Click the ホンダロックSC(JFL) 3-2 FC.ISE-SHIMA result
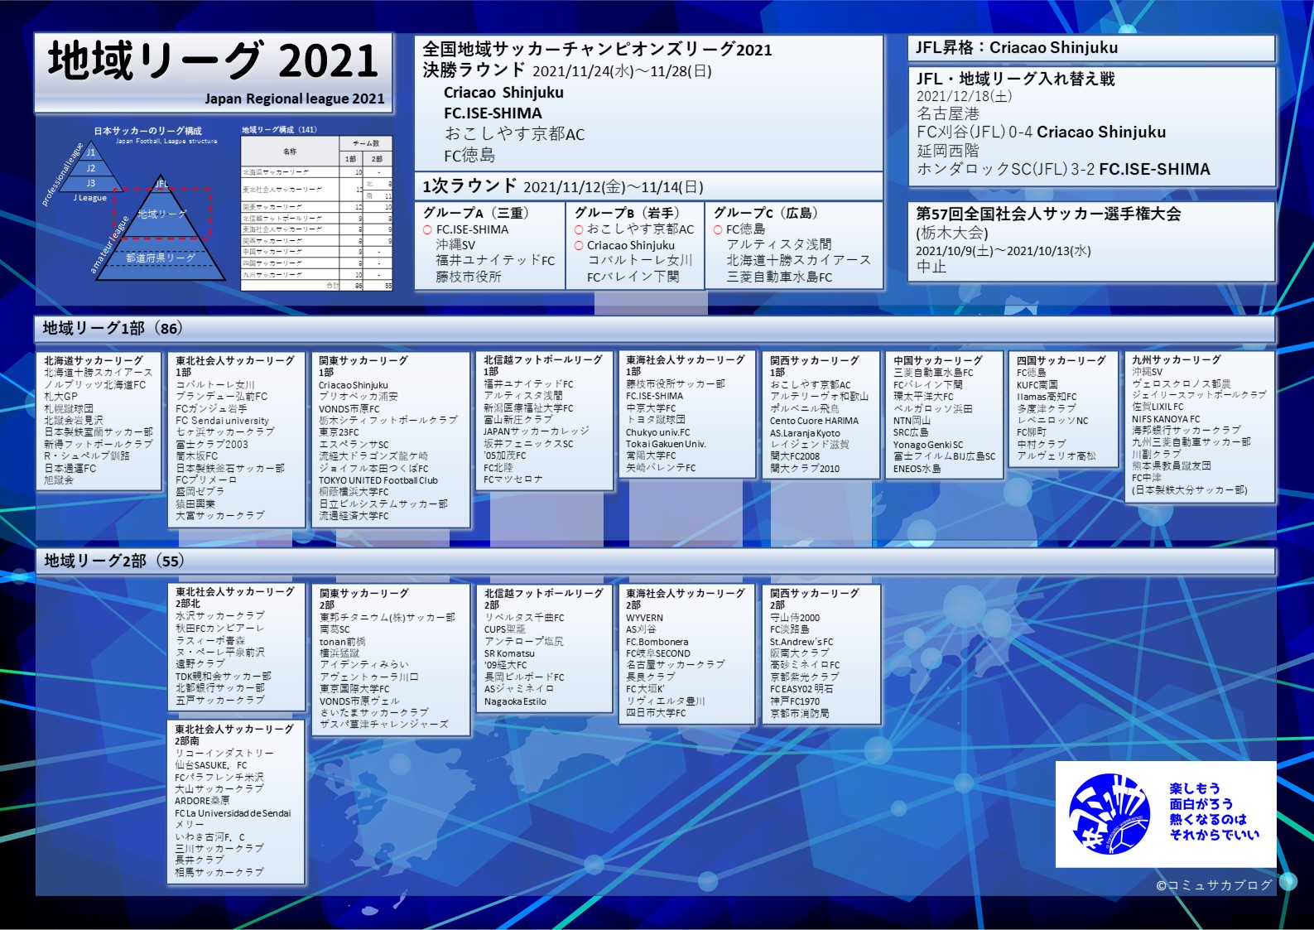Image resolution: width=1314 pixels, height=930 pixels. pyautogui.click(x=1062, y=169)
